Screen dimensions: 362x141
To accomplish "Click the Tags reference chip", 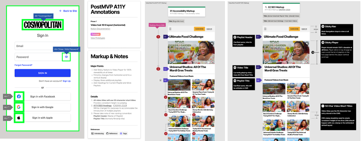I will [x=123, y=133].
